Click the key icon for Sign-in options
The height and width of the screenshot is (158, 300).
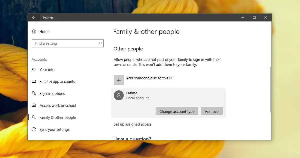point(34,94)
